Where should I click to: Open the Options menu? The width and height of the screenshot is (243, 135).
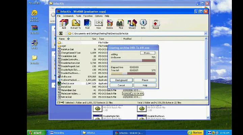coord(99,16)
